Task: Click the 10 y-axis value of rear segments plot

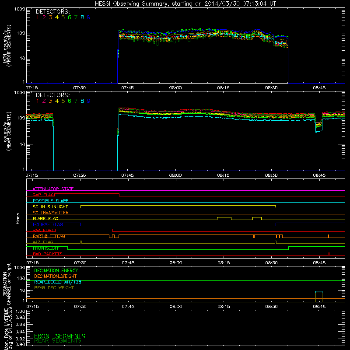Action: (x=22, y=144)
